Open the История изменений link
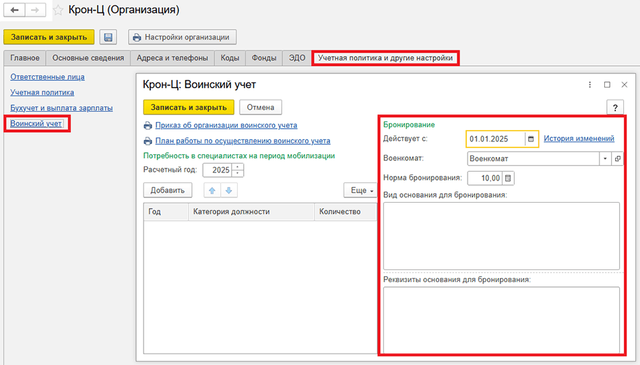Screen dimensions: 640x365 [x=579, y=139]
